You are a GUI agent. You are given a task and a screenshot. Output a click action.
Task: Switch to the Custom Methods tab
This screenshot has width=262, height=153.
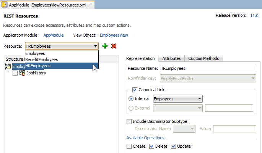pos(203,58)
